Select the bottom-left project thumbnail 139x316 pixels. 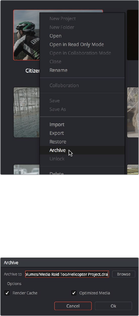click(27, 169)
